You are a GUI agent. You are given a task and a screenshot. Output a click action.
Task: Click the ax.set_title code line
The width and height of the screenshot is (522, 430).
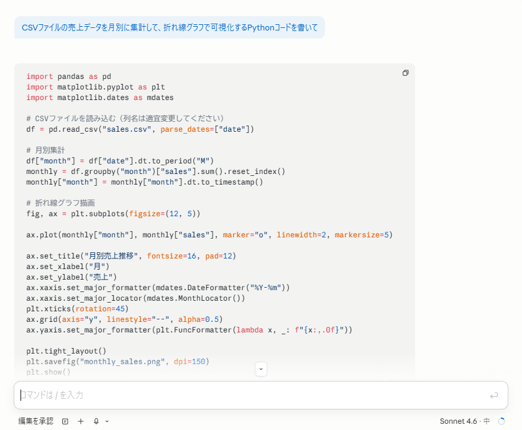click(x=130, y=256)
